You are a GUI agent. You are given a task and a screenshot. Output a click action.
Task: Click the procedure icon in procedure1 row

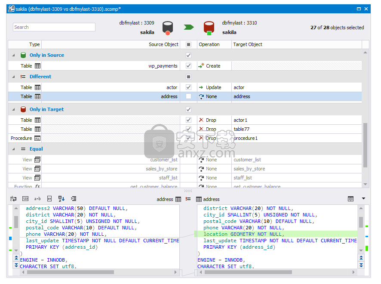pyautogui.click(x=37, y=139)
